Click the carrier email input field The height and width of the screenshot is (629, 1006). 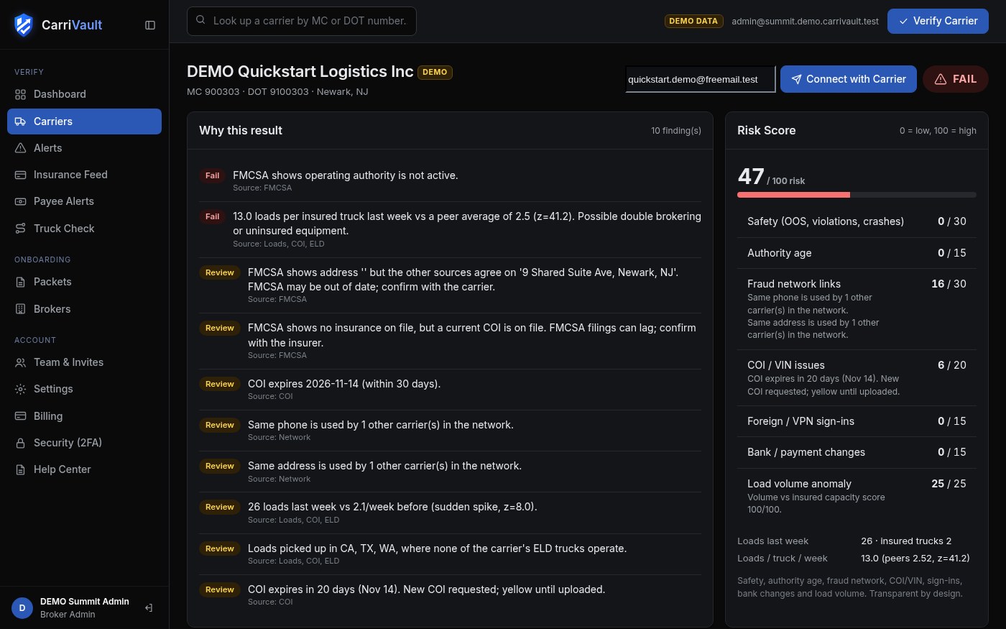pos(701,79)
